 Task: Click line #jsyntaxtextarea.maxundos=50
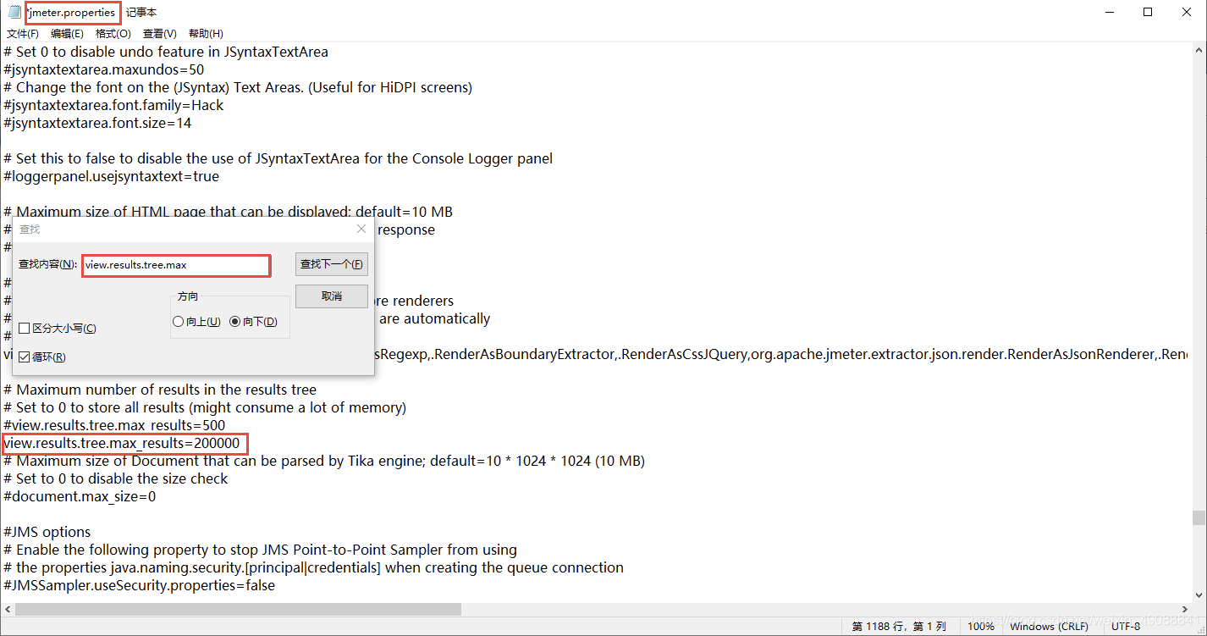pos(104,69)
